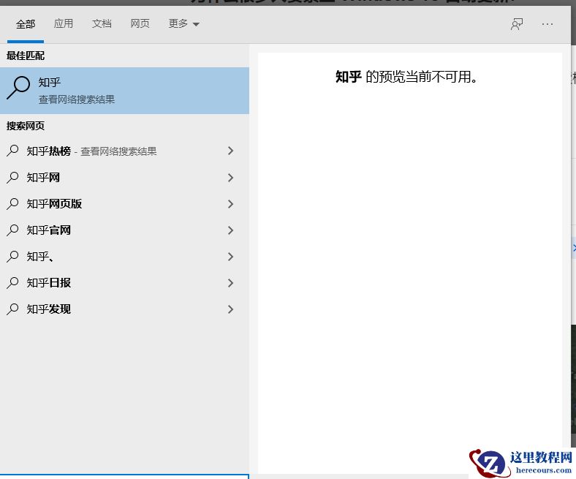Expand the chevron for 知乎热榜
This screenshot has width=576, height=479.
point(231,151)
